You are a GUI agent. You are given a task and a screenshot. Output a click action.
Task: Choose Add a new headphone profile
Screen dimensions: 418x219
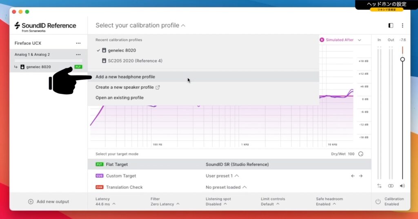click(x=203, y=77)
